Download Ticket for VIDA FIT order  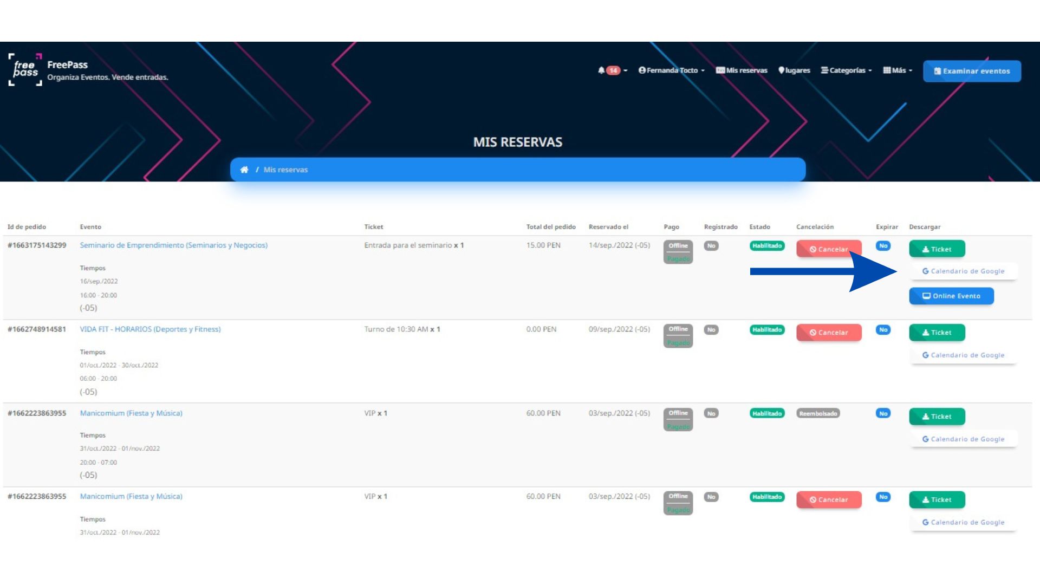(x=937, y=333)
